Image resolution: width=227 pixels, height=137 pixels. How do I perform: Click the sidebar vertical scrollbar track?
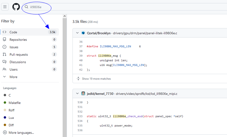click(x=65, y=78)
